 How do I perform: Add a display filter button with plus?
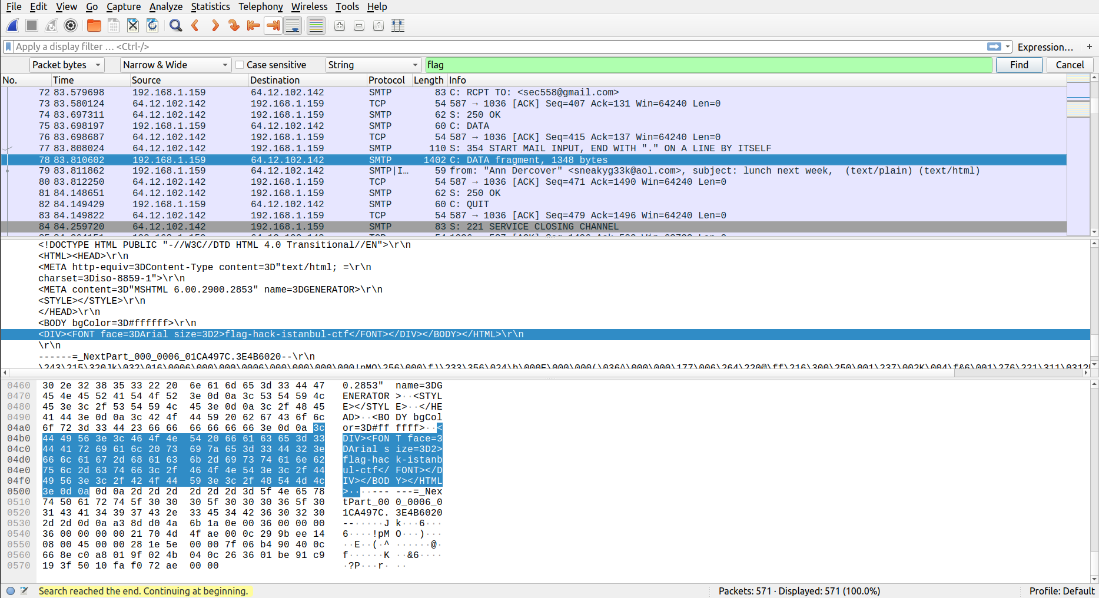click(1090, 46)
